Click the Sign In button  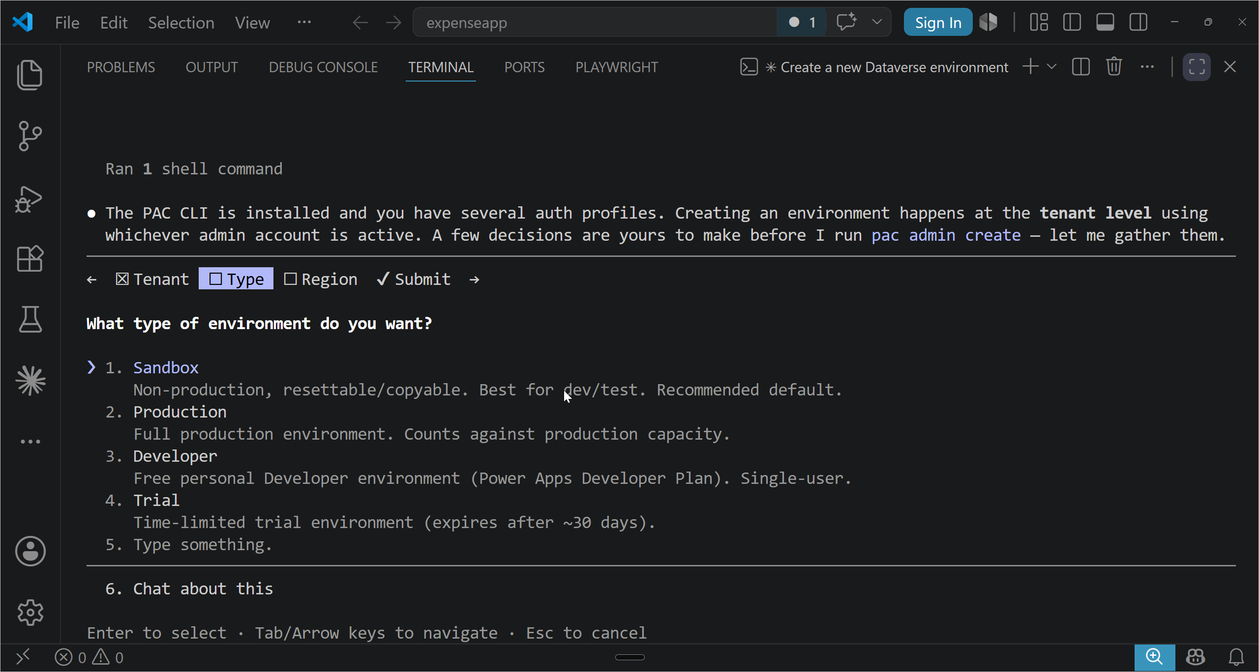click(x=938, y=22)
